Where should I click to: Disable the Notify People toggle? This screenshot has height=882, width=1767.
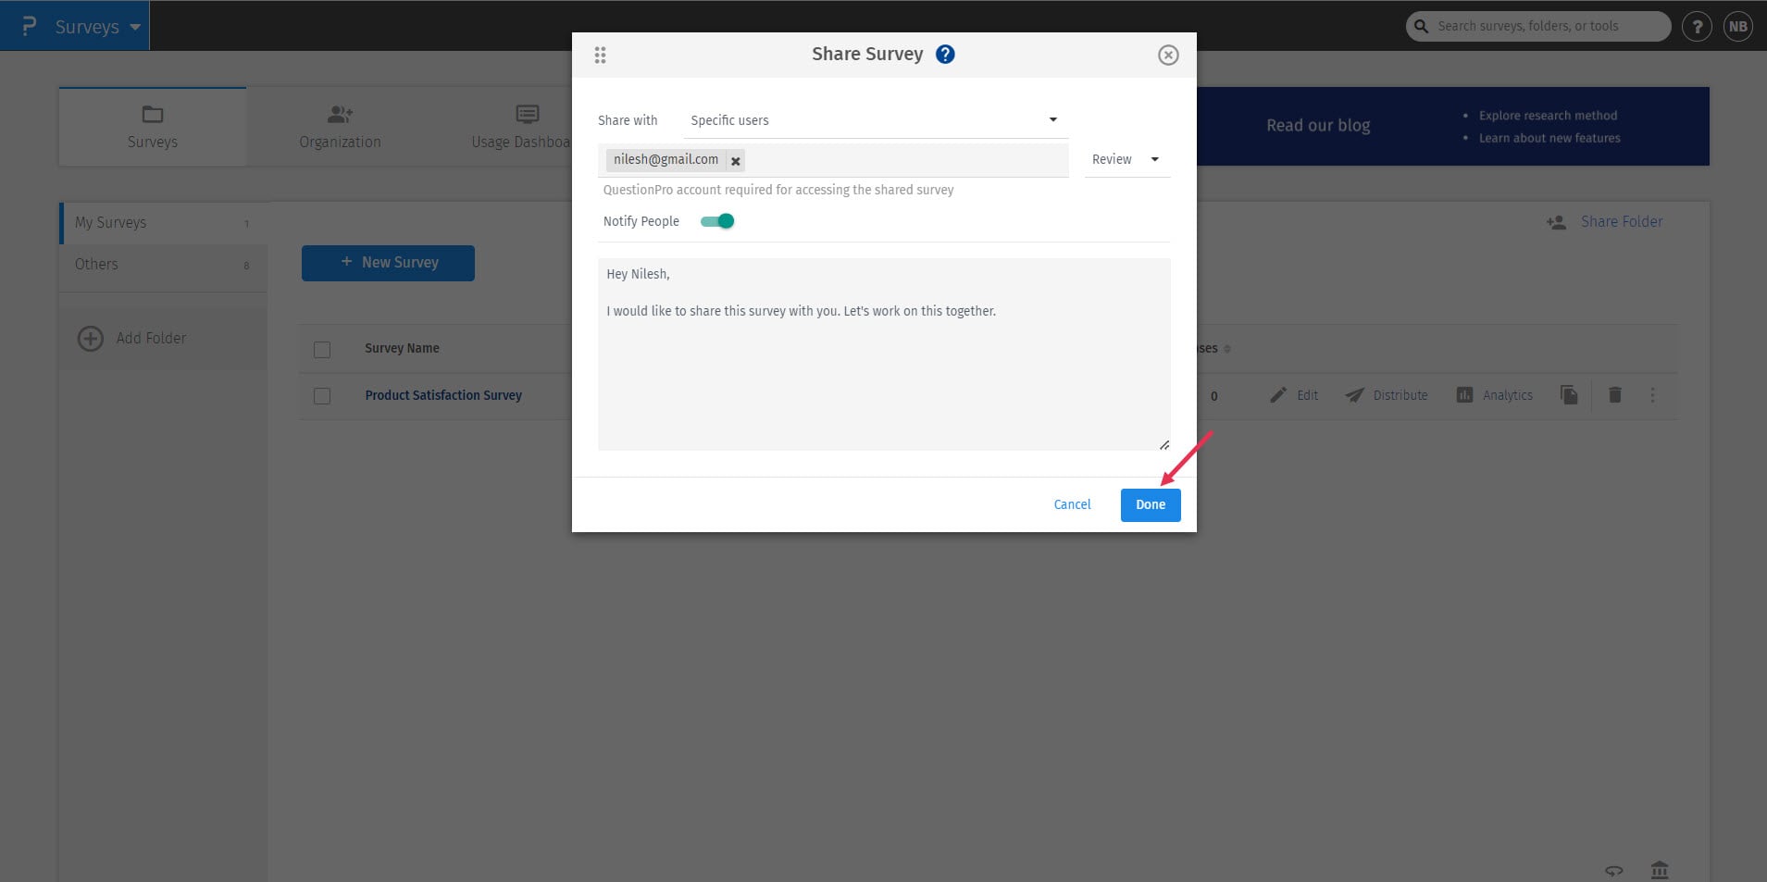point(718,221)
